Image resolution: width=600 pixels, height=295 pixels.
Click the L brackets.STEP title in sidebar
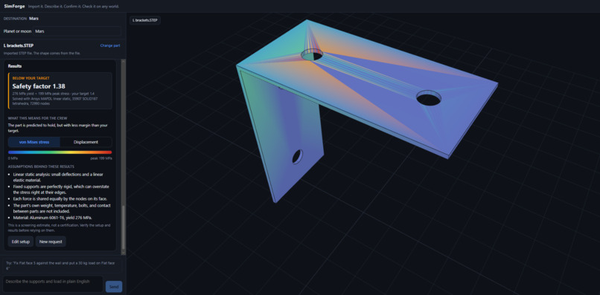click(x=19, y=45)
